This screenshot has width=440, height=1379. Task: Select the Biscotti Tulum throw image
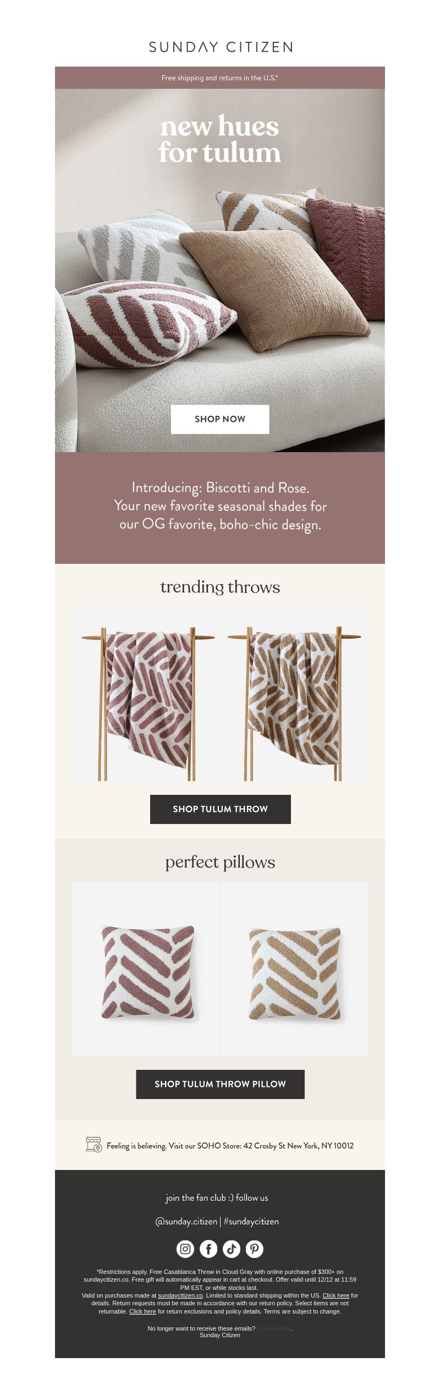click(294, 694)
